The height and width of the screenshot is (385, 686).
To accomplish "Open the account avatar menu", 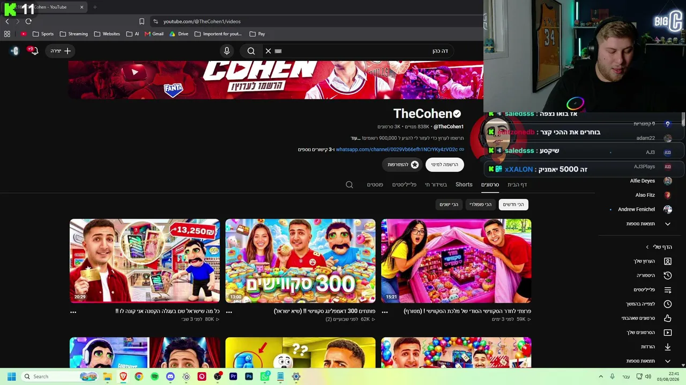I will [x=15, y=51].
